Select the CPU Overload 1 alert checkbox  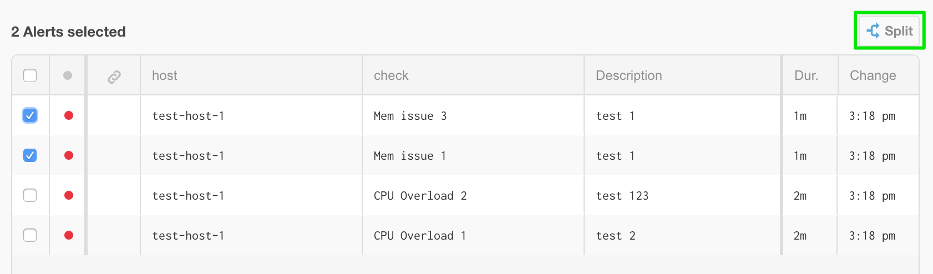click(x=30, y=235)
